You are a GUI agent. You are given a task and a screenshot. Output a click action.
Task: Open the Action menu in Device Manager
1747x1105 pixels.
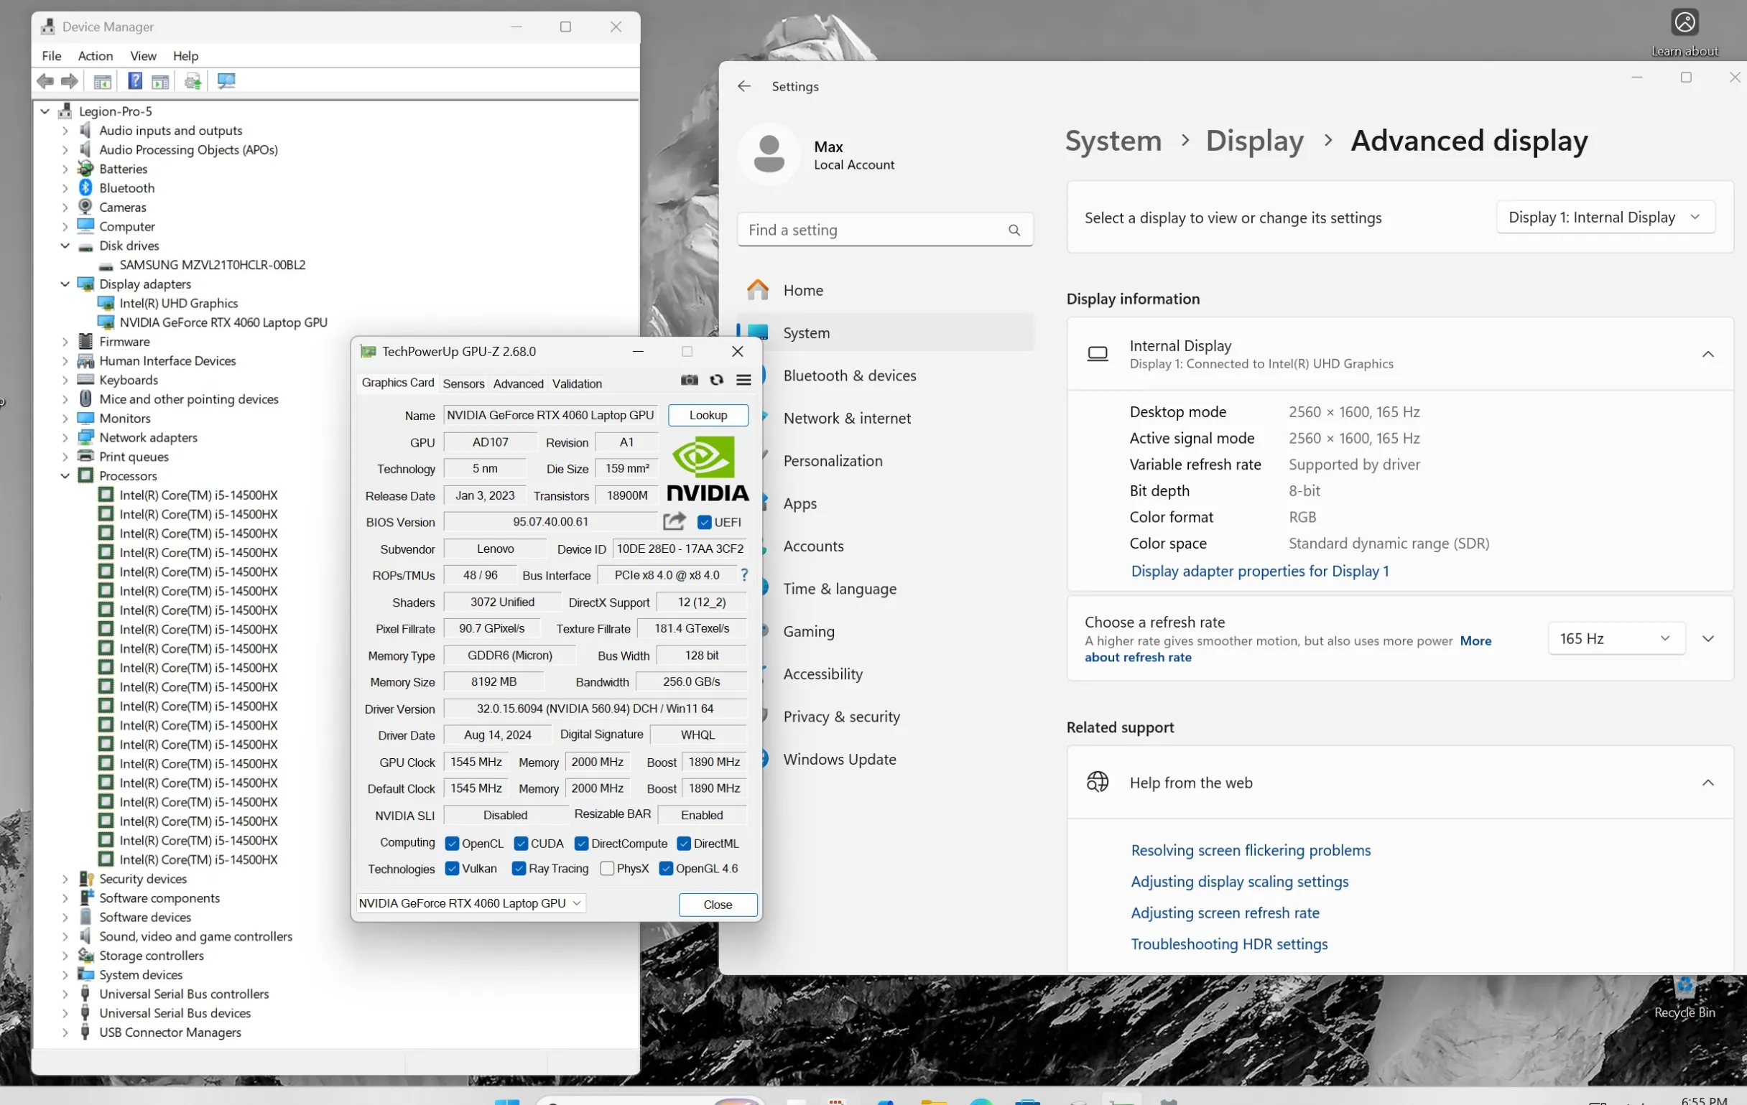pyautogui.click(x=95, y=56)
